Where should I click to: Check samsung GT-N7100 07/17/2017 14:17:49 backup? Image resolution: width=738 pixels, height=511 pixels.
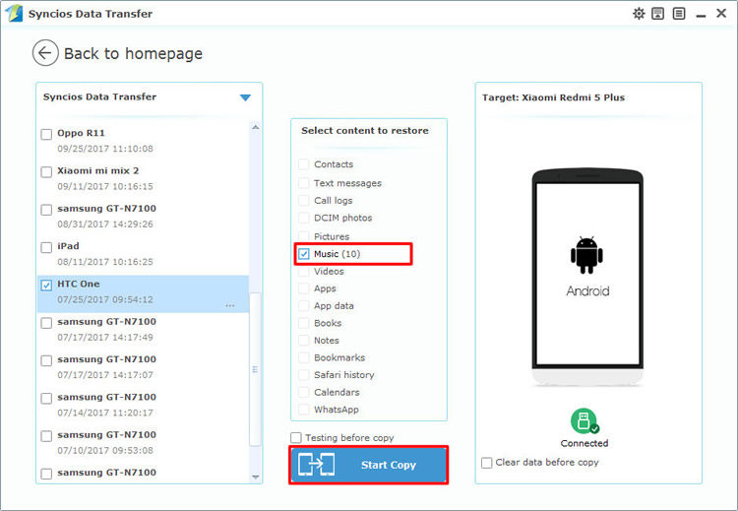[x=46, y=323]
